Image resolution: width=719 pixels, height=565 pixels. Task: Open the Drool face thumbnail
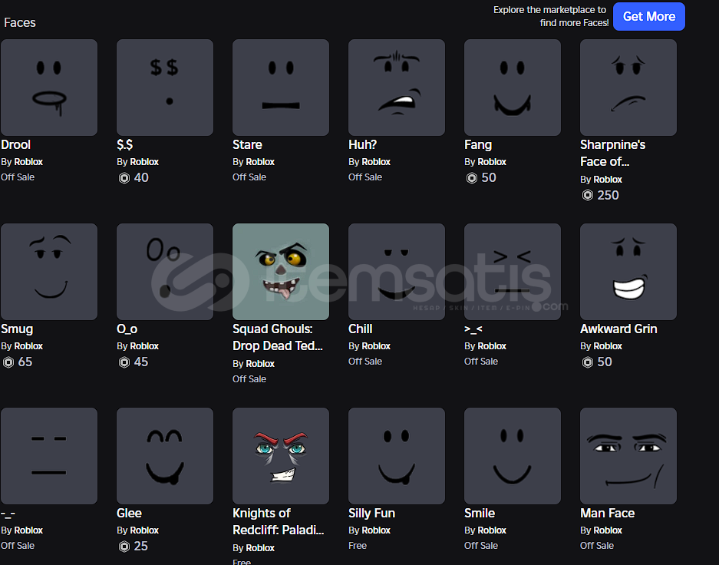(x=49, y=88)
